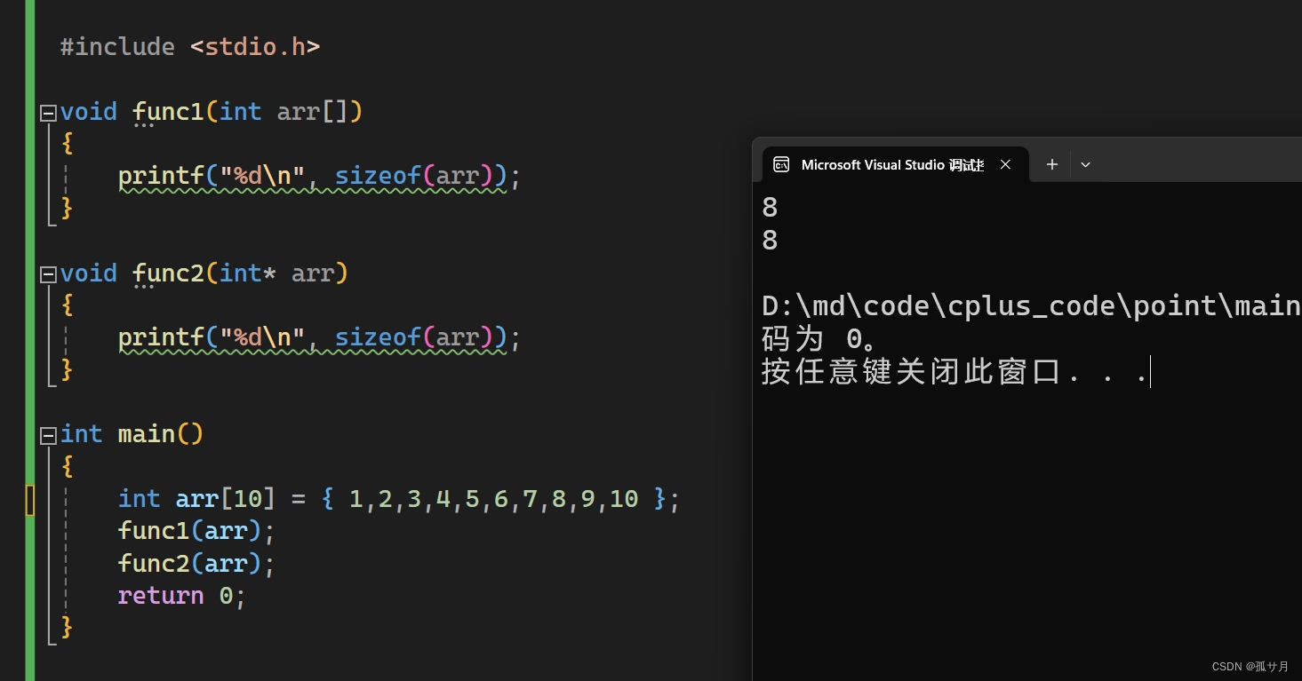The width and height of the screenshot is (1302, 681).
Task: Collapse the func1 function block
Action: [x=48, y=113]
